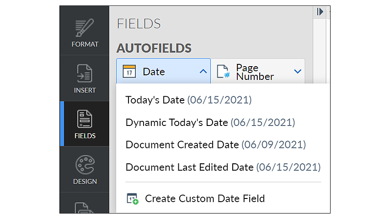The image size is (390, 219).
Task: Click the Date autofield label
Action: 154,72
